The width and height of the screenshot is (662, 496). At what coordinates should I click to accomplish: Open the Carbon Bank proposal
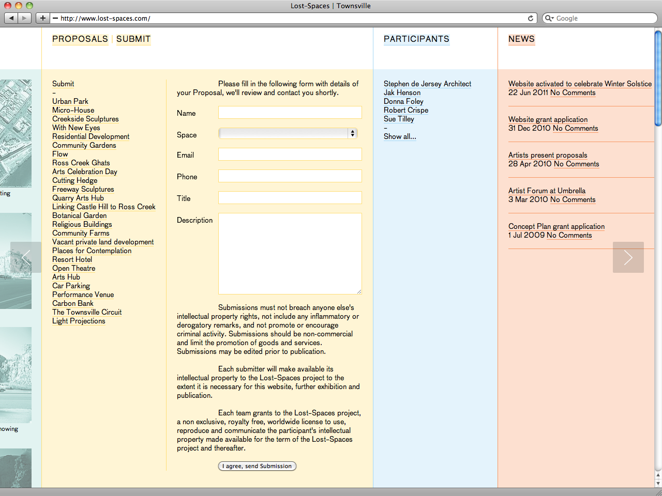pyautogui.click(x=73, y=303)
